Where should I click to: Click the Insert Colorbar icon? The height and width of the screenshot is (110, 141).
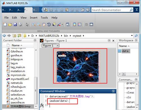point(74,24)
